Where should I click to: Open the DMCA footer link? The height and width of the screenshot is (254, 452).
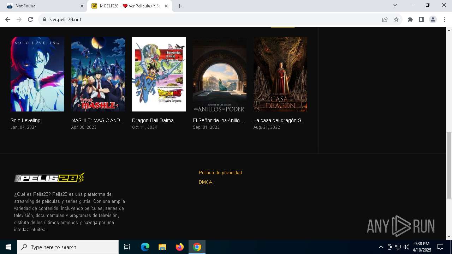pos(206,182)
